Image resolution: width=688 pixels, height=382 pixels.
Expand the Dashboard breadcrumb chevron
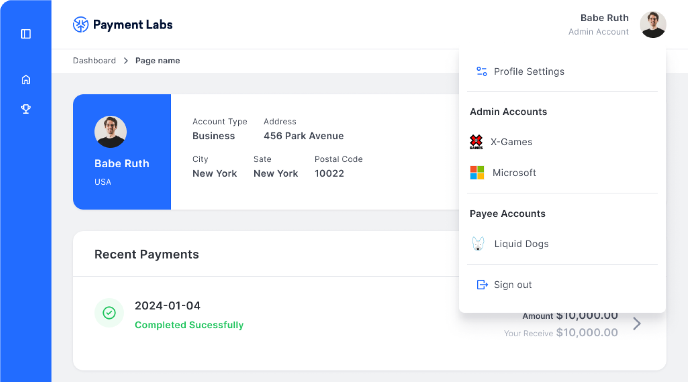[125, 60]
